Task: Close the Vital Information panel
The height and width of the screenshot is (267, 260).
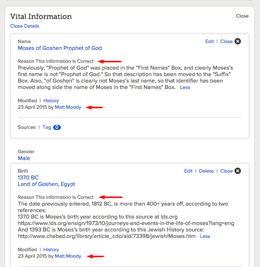Action: 242,16
